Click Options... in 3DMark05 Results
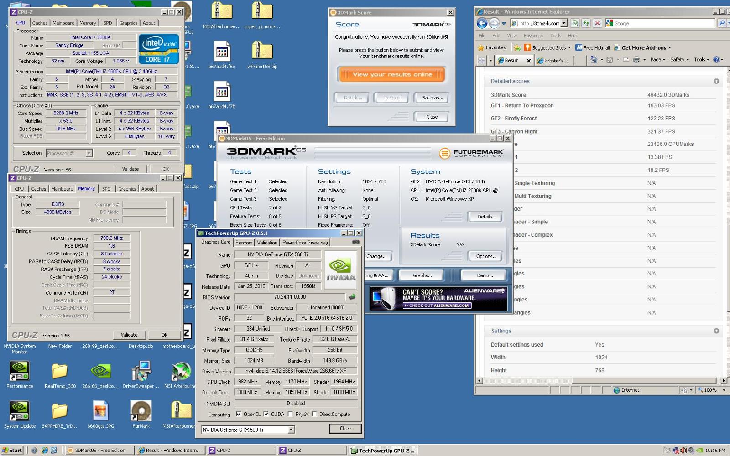The width and height of the screenshot is (730, 456). coord(486,256)
